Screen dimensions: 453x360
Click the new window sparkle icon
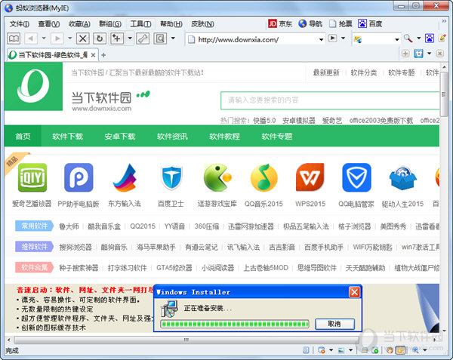[x=117, y=38]
